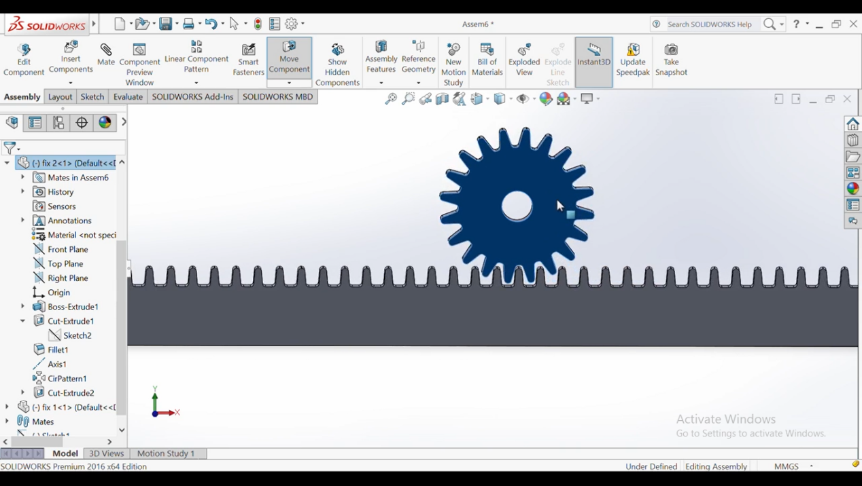Open the Design Library task pane icon
This screenshot has height=486, width=862.
pos(852,141)
